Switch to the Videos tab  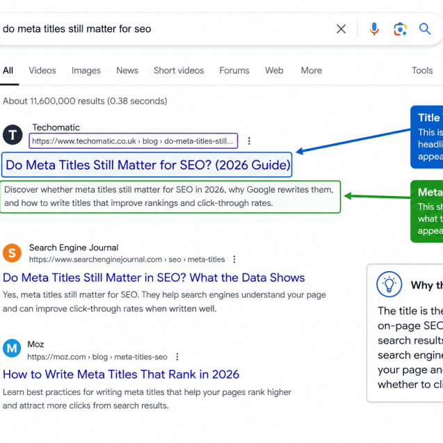[42, 70]
